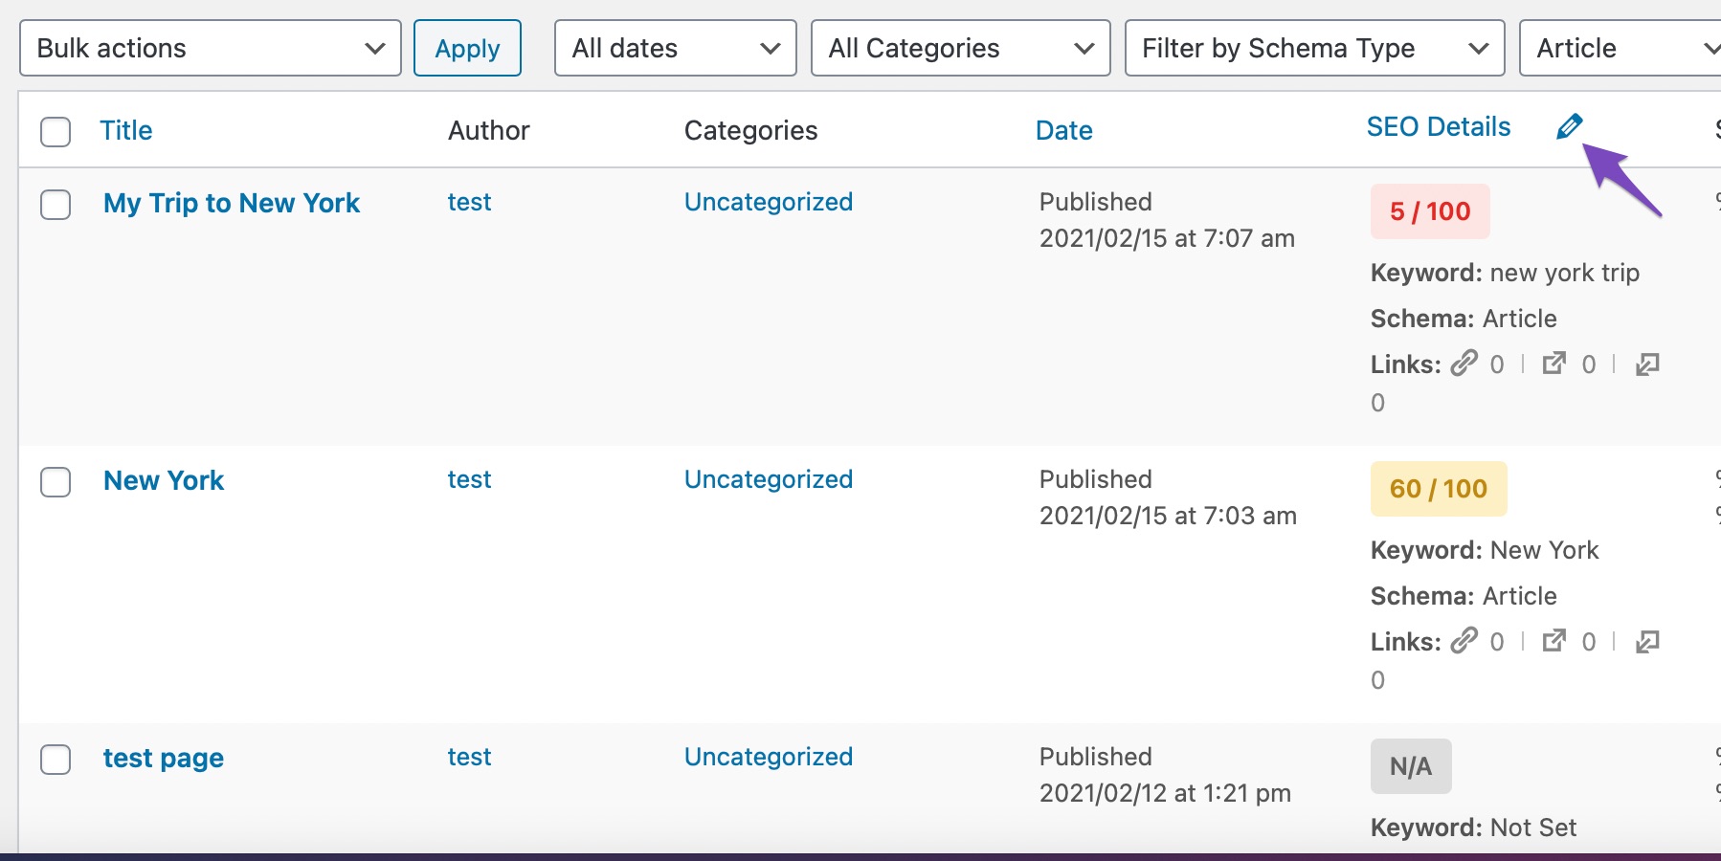This screenshot has height=861, width=1721.
Task: Click incoming links icon in New York row
Action: 1646,642
